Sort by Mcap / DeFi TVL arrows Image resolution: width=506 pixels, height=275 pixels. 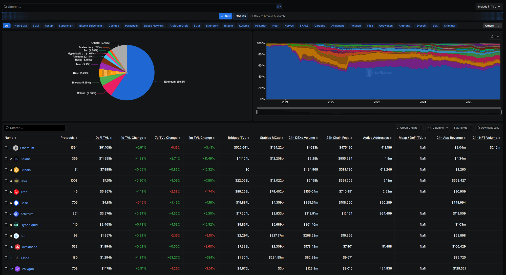425,138
